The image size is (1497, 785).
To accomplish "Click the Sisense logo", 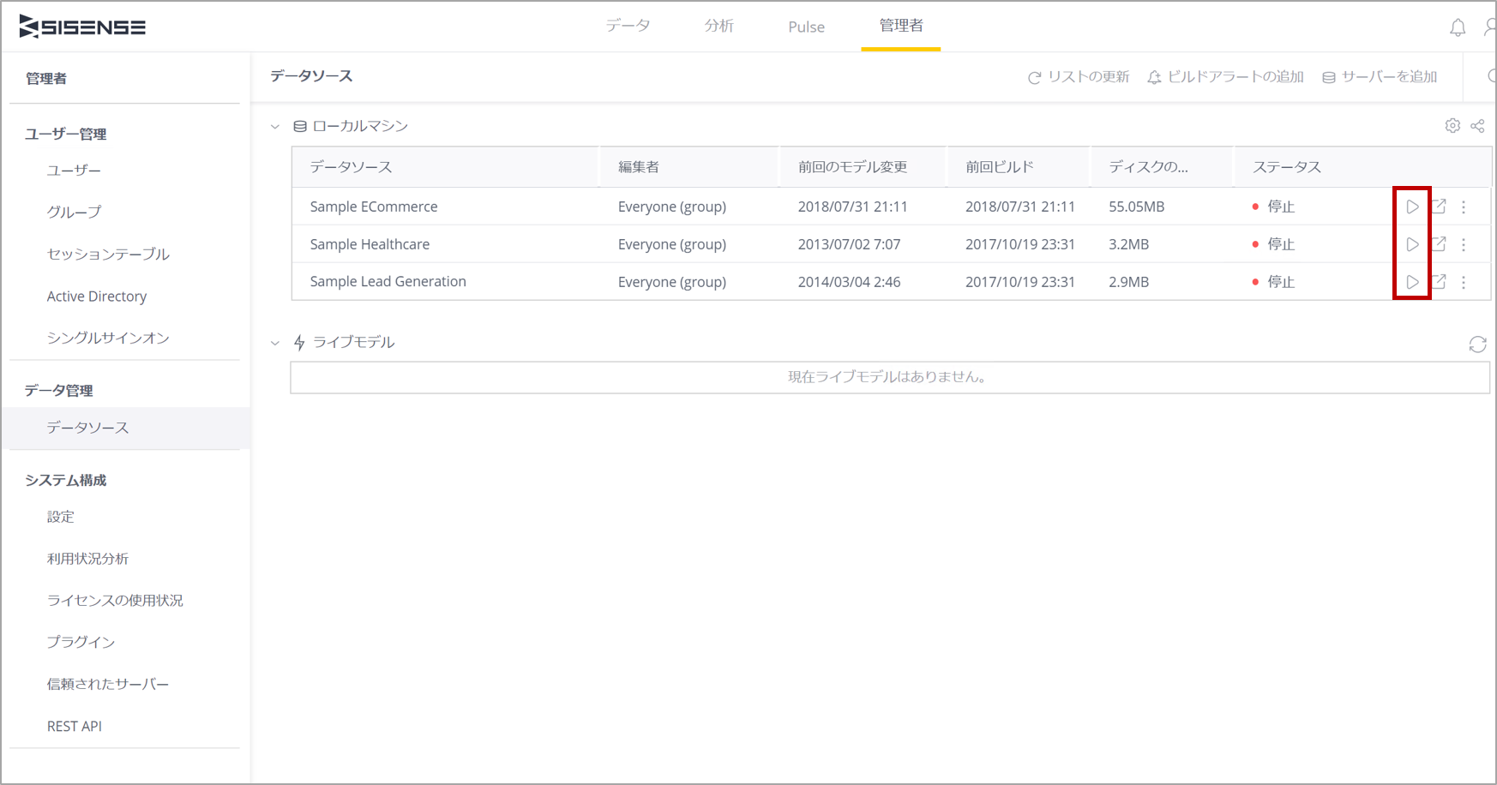I will point(82,27).
